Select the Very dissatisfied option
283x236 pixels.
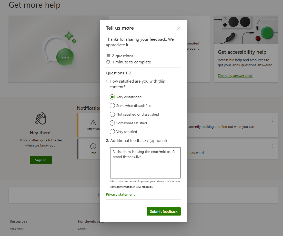click(x=112, y=97)
